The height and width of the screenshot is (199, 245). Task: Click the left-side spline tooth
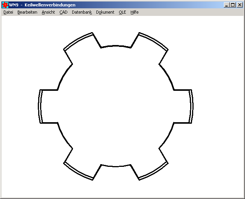(x=48, y=106)
